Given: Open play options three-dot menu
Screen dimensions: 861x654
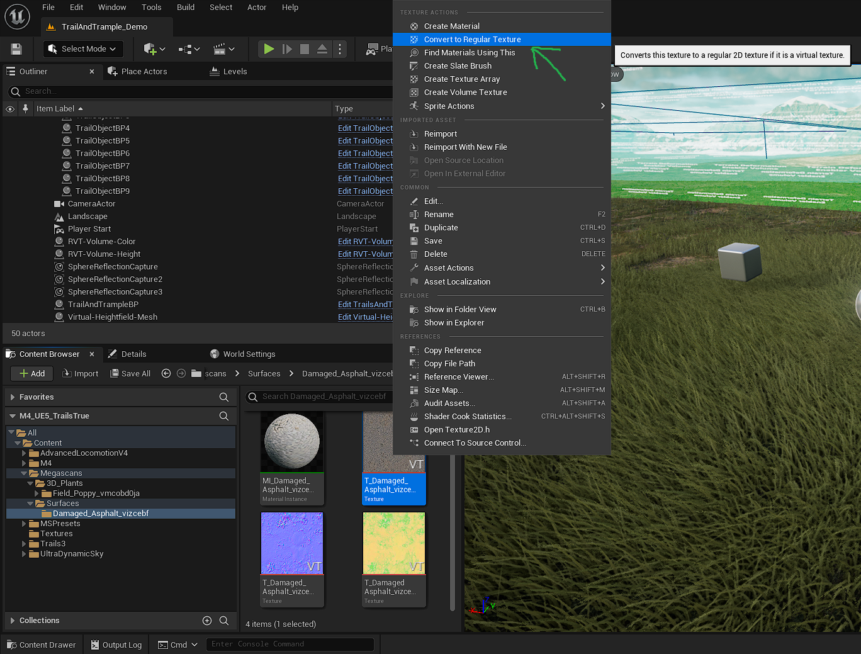Looking at the screenshot, I should pyautogui.click(x=340, y=49).
